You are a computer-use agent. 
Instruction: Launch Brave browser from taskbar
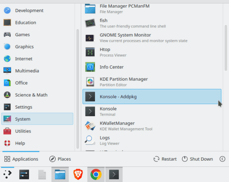[78, 174]
